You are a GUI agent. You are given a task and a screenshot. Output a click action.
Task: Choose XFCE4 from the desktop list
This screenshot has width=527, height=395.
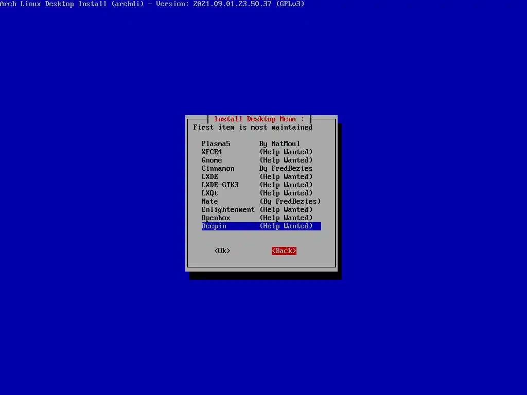(x=261, y=152)
